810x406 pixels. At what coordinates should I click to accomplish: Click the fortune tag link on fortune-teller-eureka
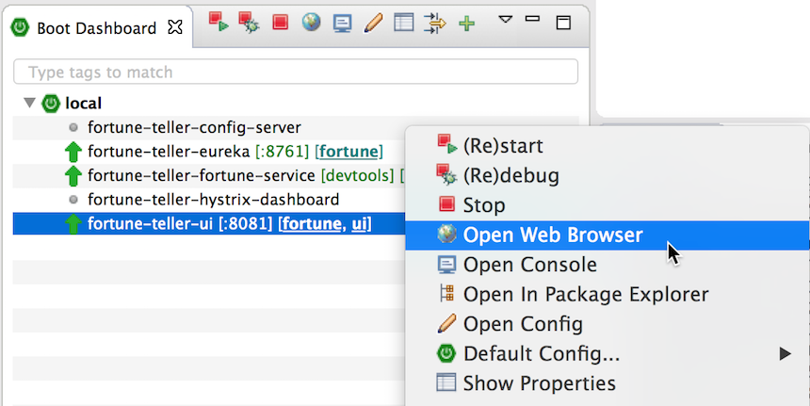click(x=349, y=152)
